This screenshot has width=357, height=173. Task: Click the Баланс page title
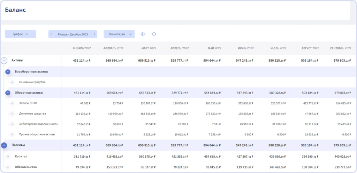click(x=15, y=10)
